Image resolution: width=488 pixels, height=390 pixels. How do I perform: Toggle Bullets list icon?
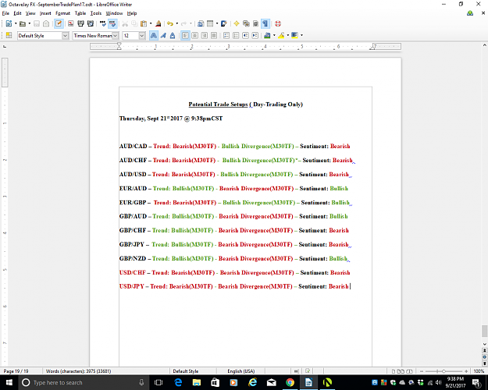click(x=236, y=35)
